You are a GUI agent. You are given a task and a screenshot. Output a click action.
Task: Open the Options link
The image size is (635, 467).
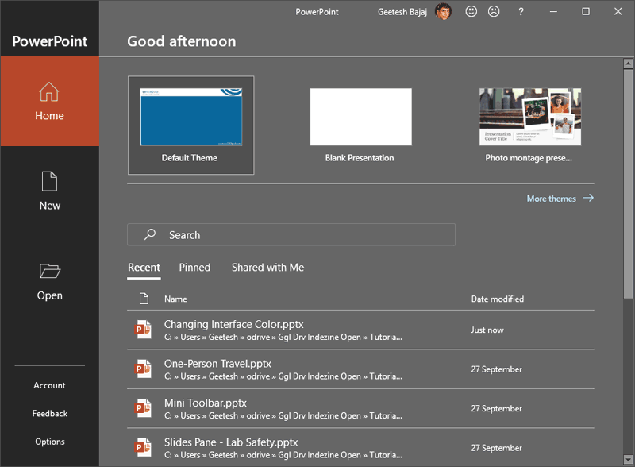49,442
